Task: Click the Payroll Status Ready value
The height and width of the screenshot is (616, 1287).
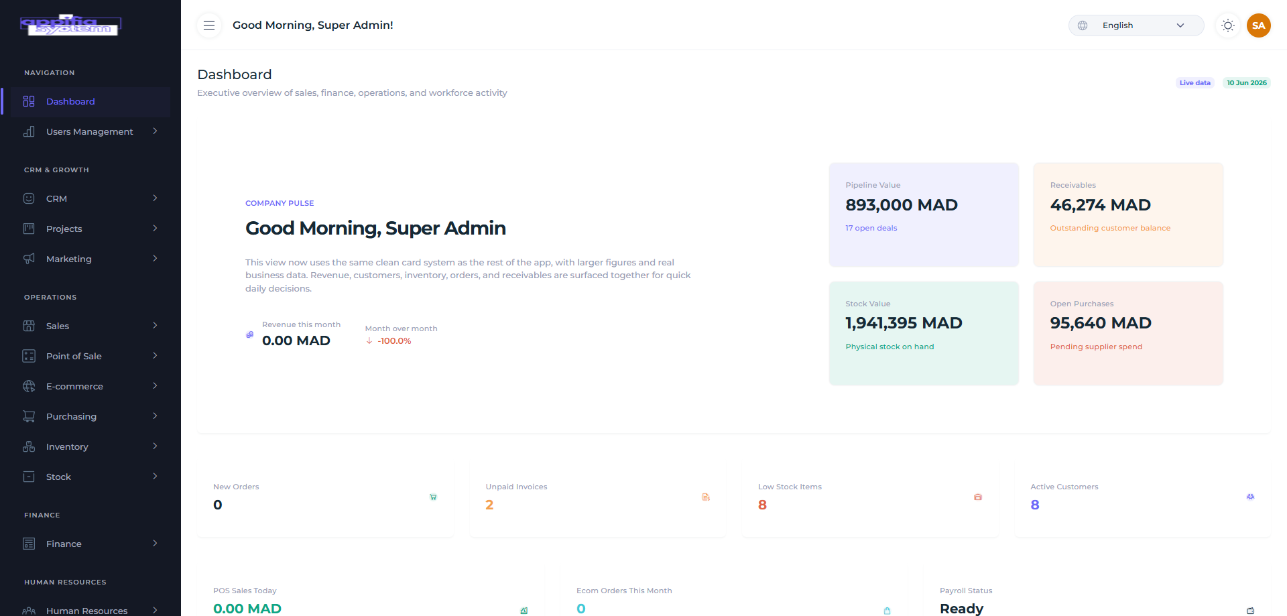Action: pyautogui.click(x=961, y=609)
